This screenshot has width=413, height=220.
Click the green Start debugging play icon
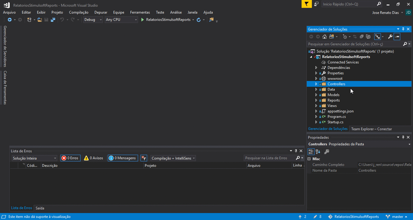(x=143, y=20)
